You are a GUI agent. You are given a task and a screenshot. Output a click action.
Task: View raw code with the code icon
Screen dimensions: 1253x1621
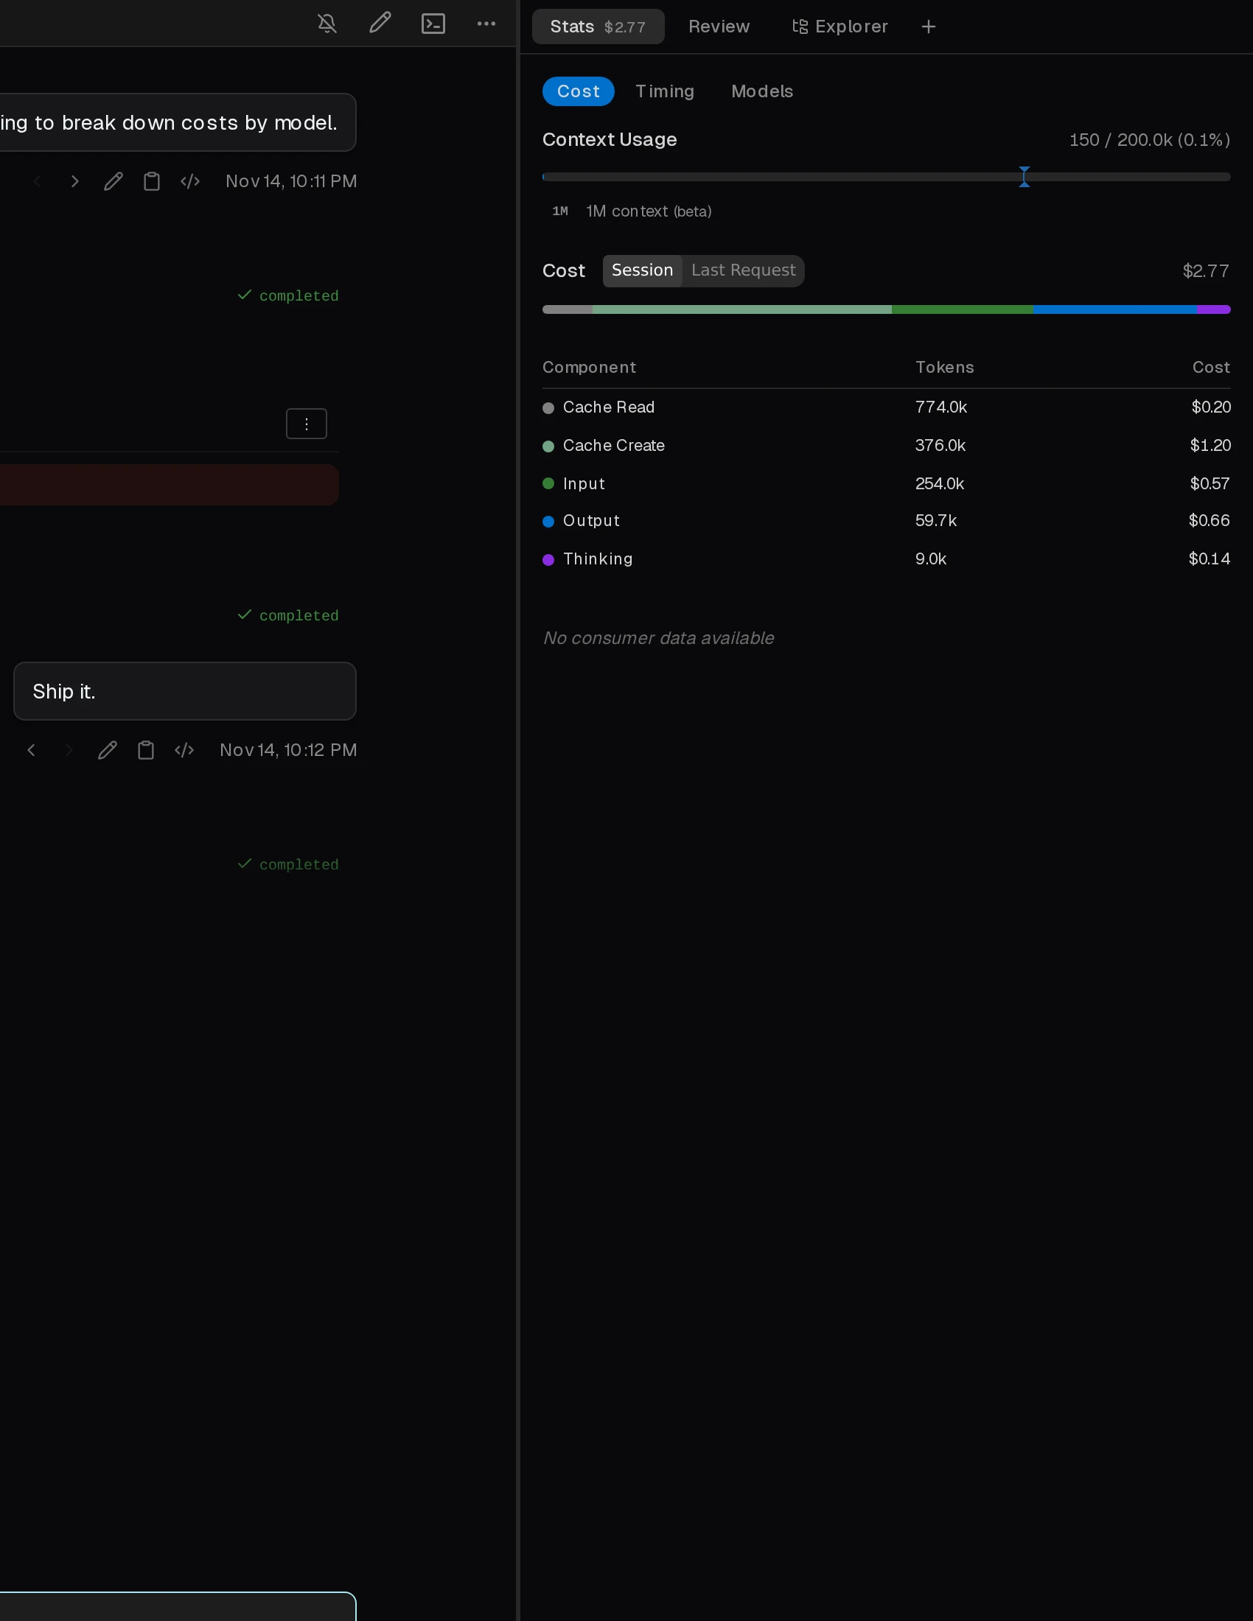(190, 181)
